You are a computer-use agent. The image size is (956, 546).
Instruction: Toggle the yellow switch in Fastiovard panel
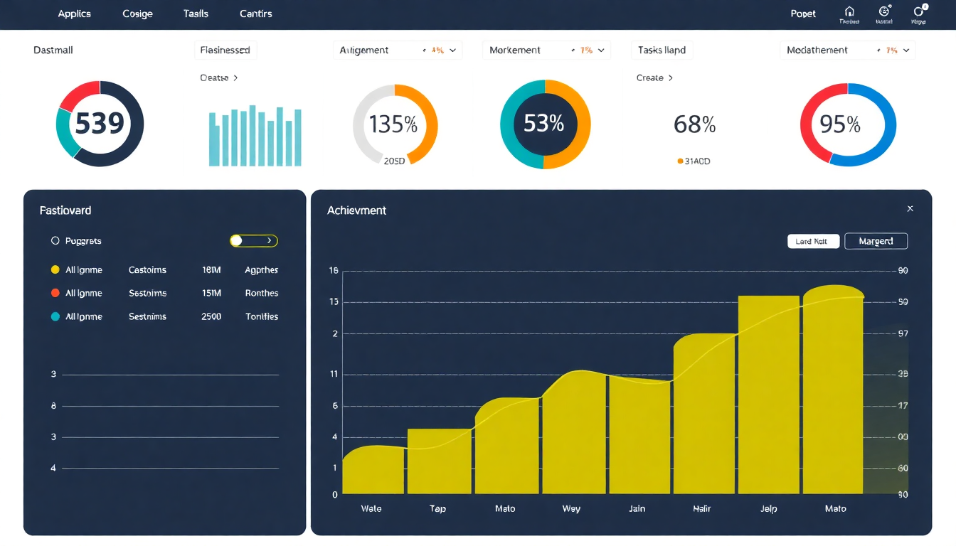coord(253,241)
